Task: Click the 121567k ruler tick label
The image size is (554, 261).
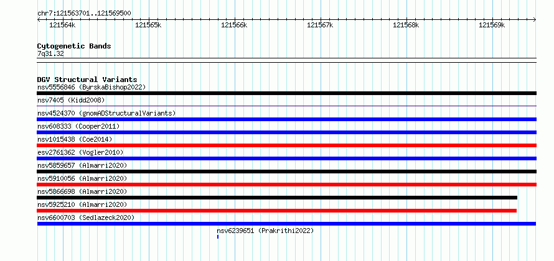Action: [320, 25]
